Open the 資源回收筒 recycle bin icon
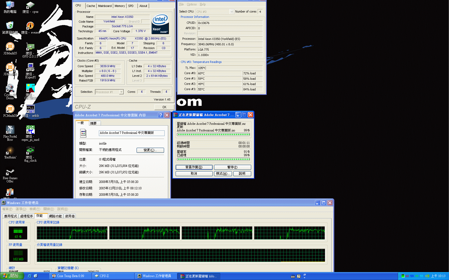Image resolution: width=449 pixels, height=280 pixels. [x=10, y=28]
